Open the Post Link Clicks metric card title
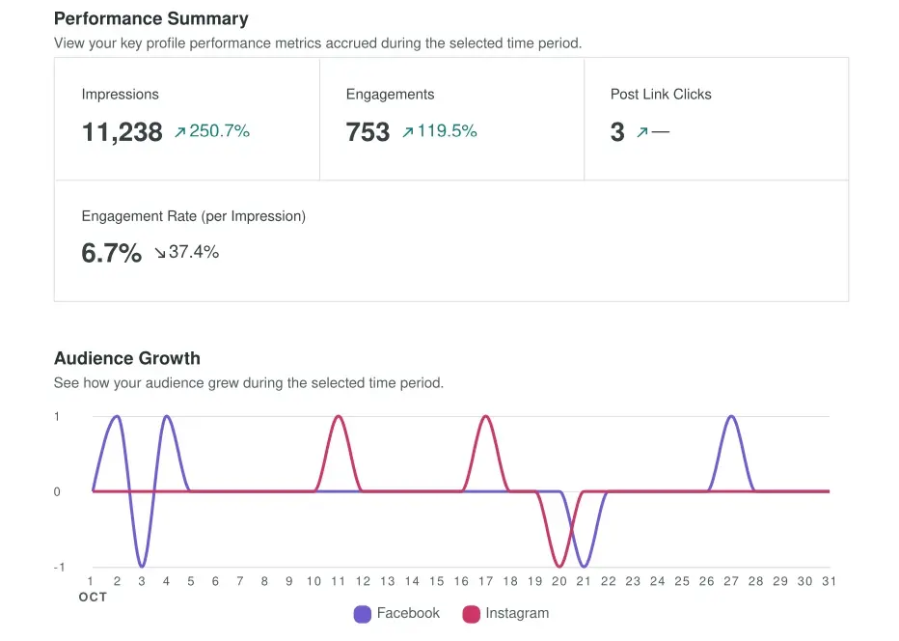This screenshot has height=641, width=899. pyautogui.click(x=661, y=95)
